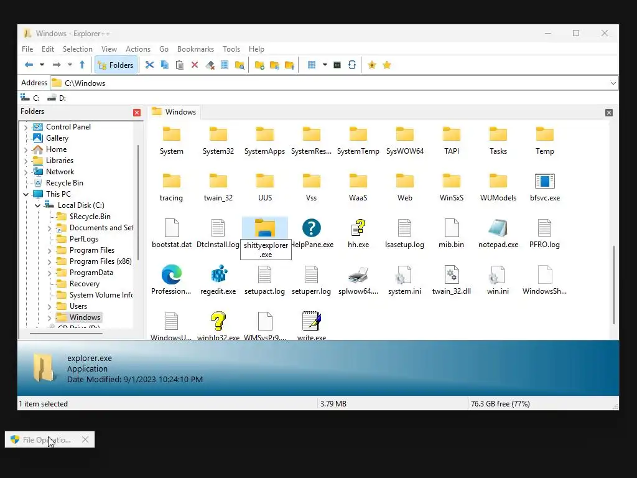Viewport: 637px width, 478px height.
Task: Toggle the Folders pane button
Action: point(116,65)
